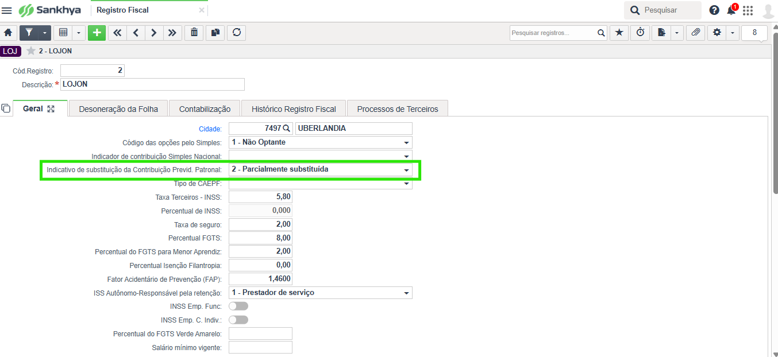
Task: Expand the grid view dropdown arrow
Action: 79,33
